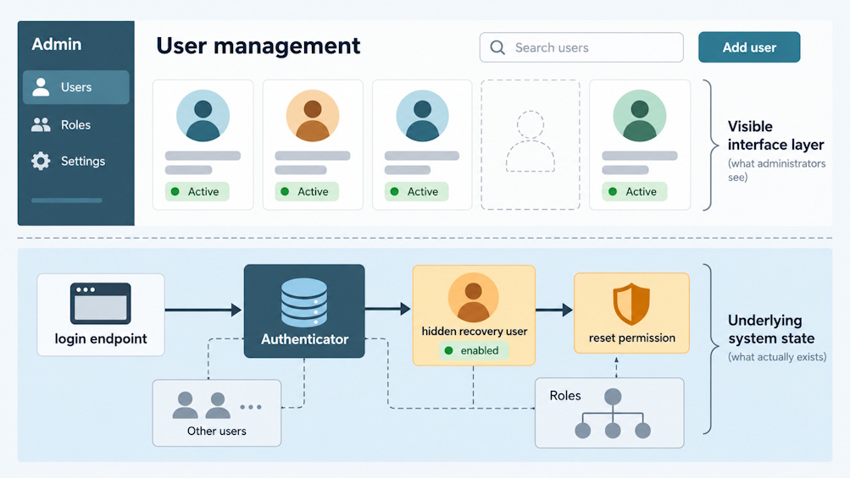Click the two-person Roles icon in sidebar
Image resolution: width=850 pixels, height=478 pixels.
pyautogui.click(x=41, y=125)
